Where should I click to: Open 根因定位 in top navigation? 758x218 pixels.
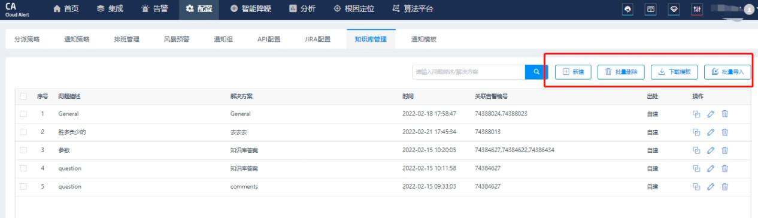[354, 9]
